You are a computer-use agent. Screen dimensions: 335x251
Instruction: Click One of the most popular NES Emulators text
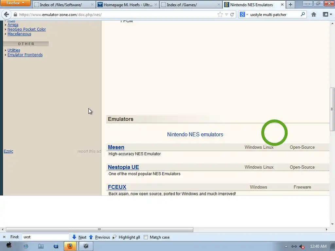(144, 174)
